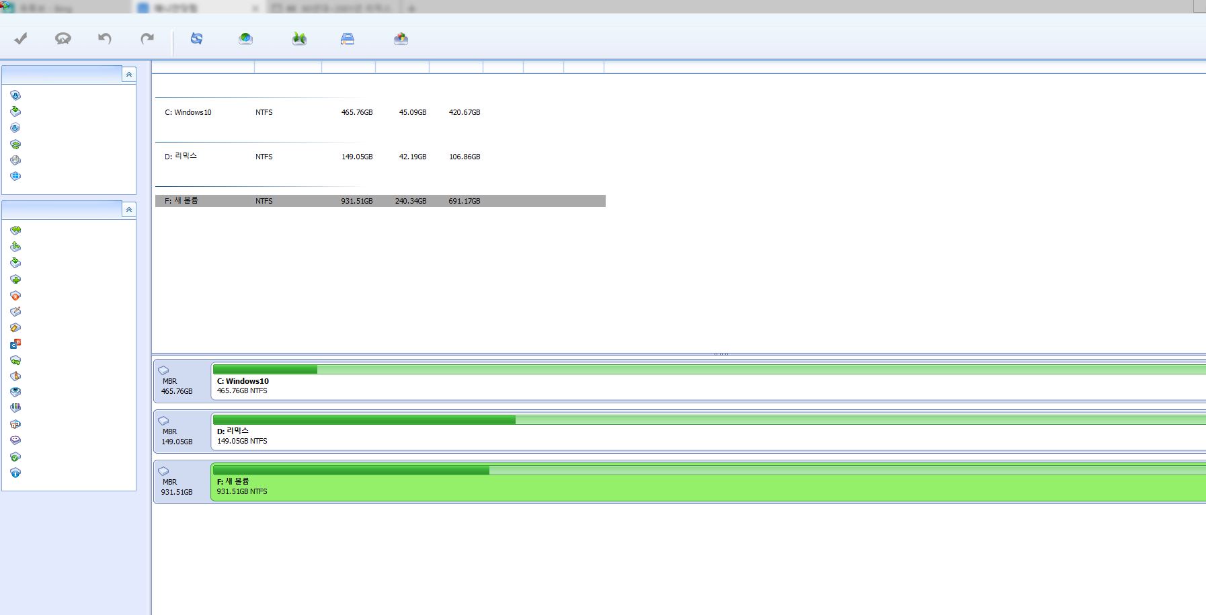
Task: Choose the yellow tag change label icon
Action: click(15, 327)
